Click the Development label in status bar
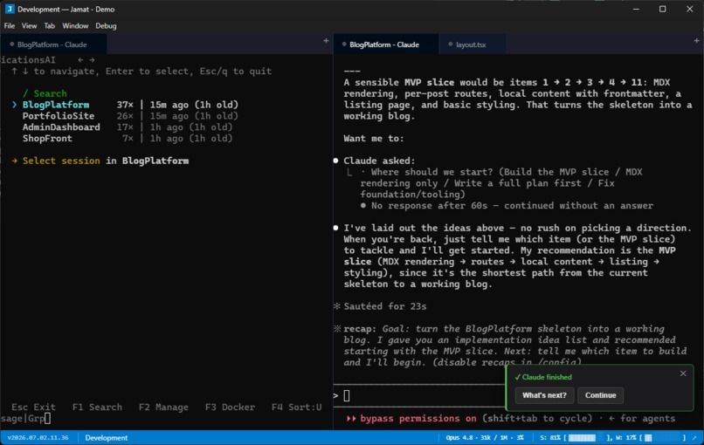Screen dimensions: 704x445 pyautogui.click(x=107, y=437)
